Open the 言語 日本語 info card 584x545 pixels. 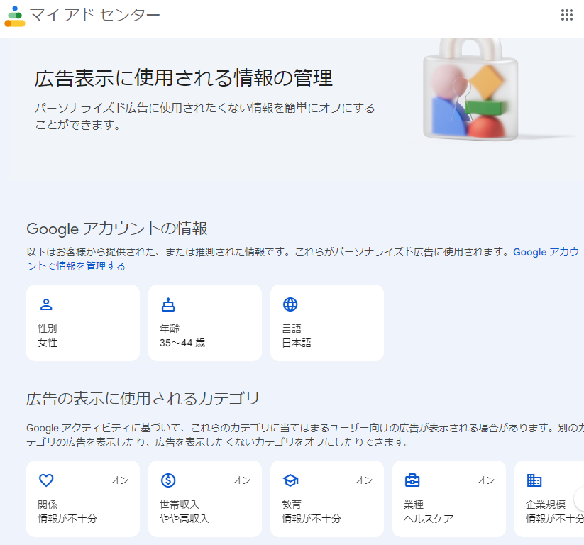327,323
